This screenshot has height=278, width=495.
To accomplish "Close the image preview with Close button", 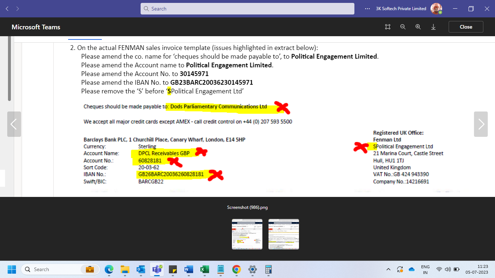I will click(466, 26).
